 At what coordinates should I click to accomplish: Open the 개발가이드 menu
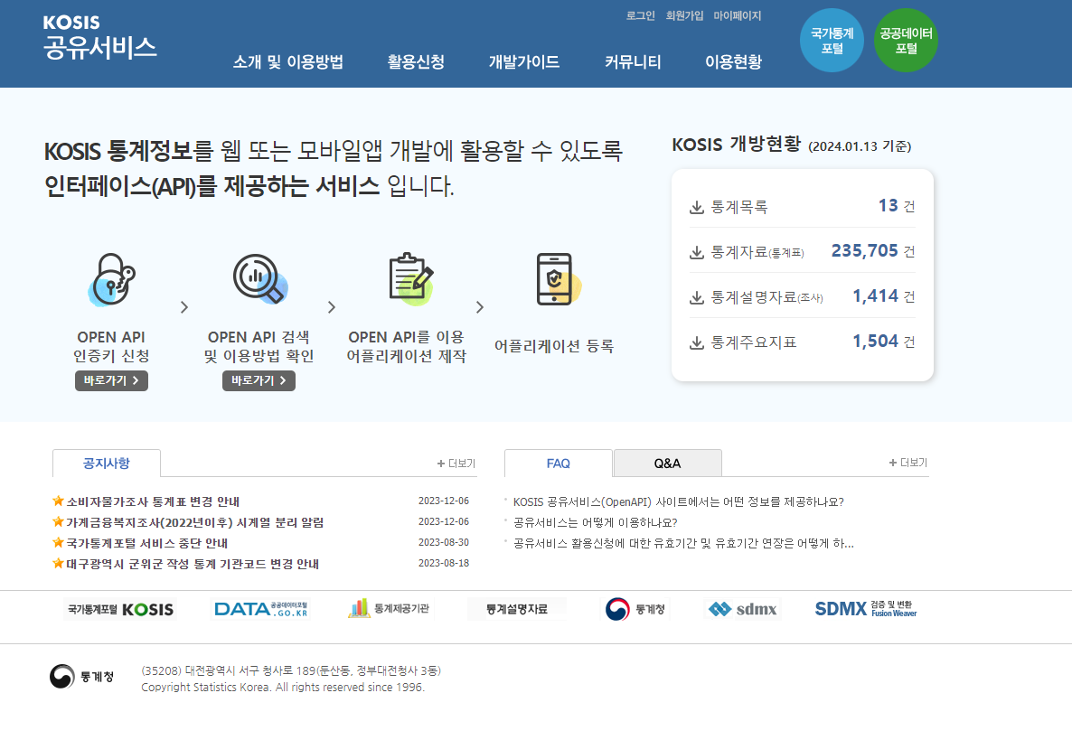(x=523, y=62)
